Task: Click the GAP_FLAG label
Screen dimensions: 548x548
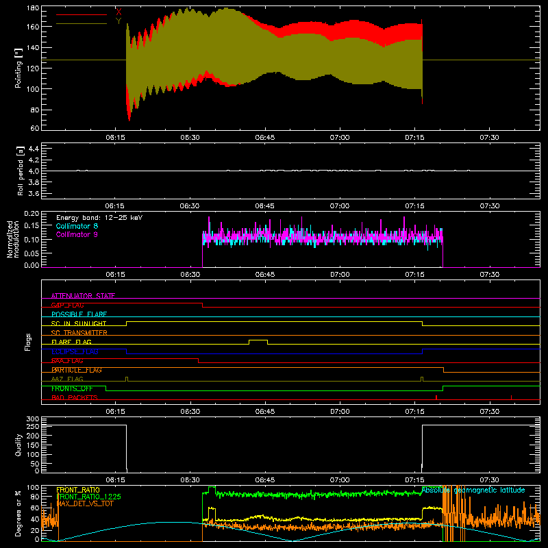Action: point(68,305)
